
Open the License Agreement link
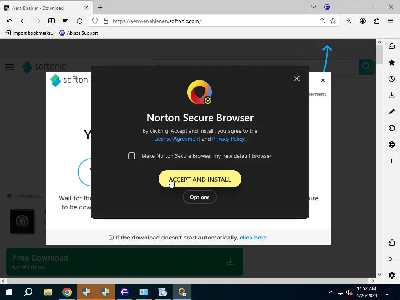point(177,139)
